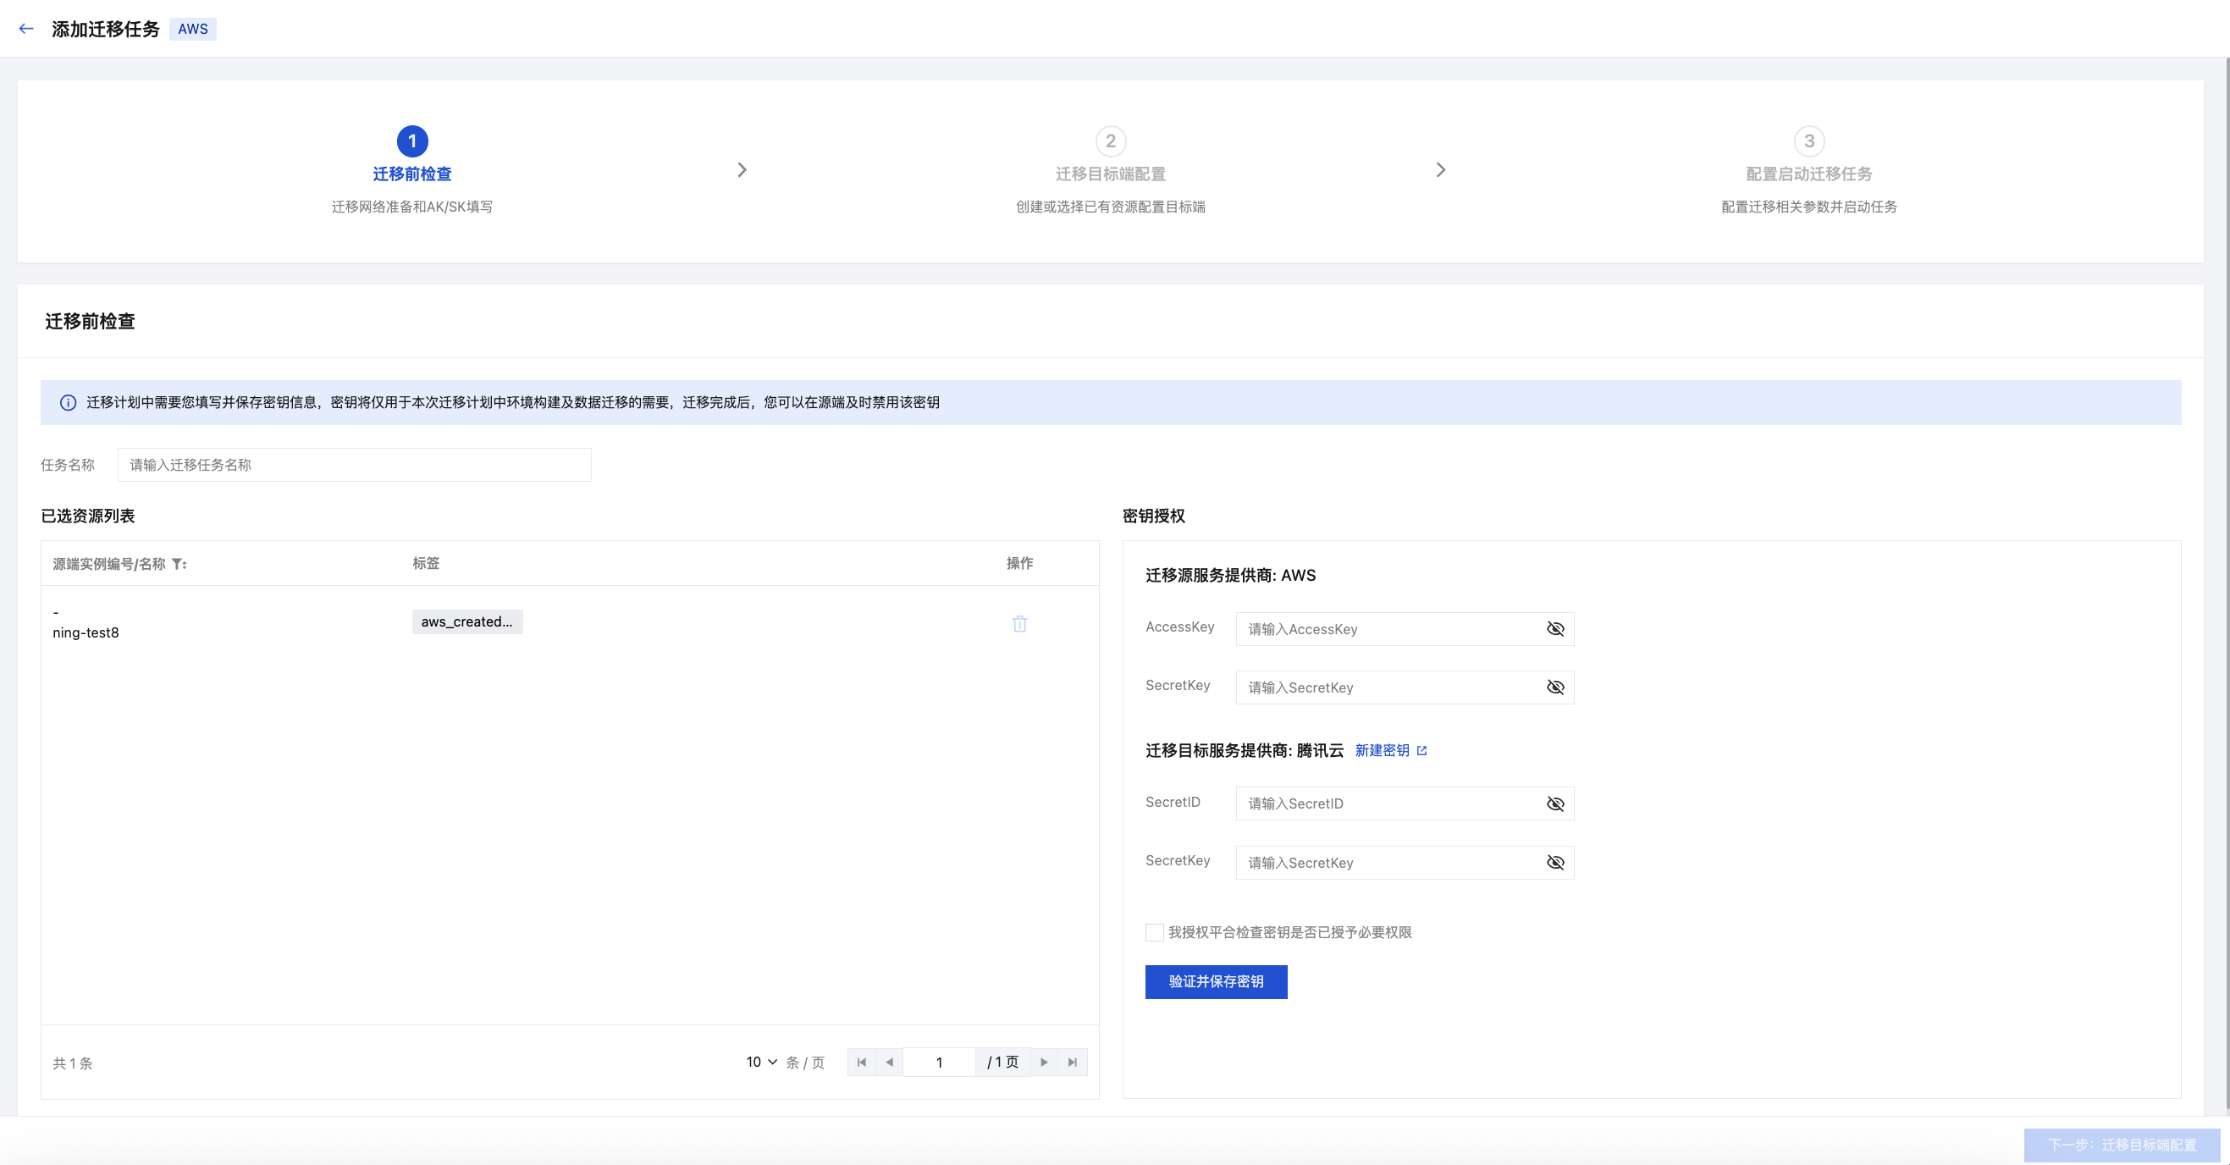Jump to last page of resource list
This screenshot has height=1165, width=2230.
(x=1073, y=1062)
